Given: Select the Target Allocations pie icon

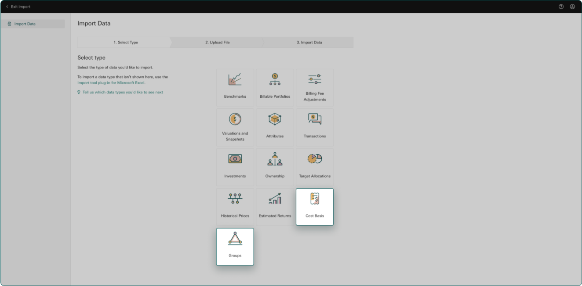Looking at the screenshot, I should (315, 159).
